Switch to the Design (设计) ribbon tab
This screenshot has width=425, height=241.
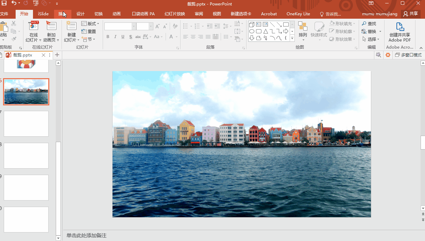tap(80, 14)
